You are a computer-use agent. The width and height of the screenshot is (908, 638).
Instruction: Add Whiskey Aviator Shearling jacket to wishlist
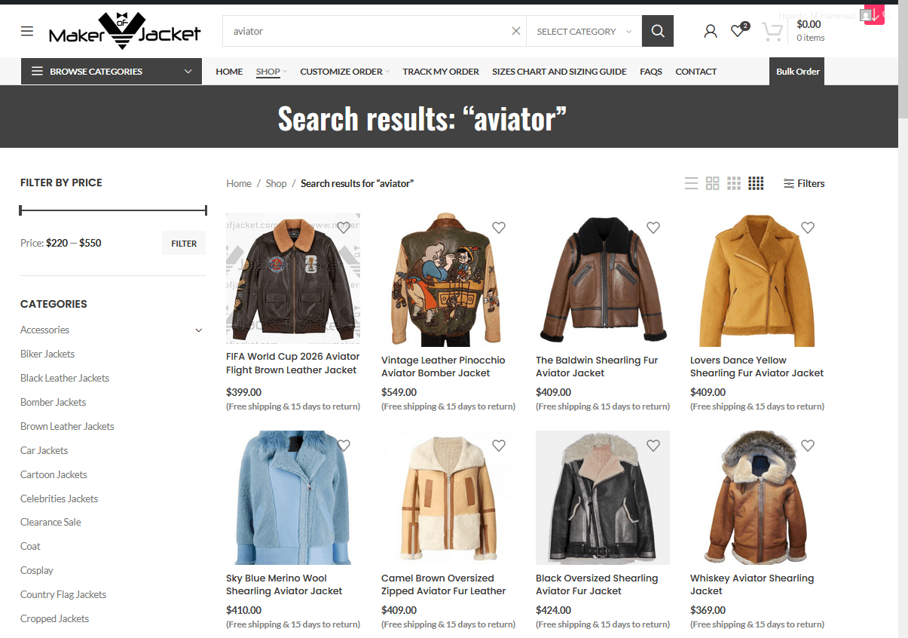pyautogui.click(x=808, y=445)
